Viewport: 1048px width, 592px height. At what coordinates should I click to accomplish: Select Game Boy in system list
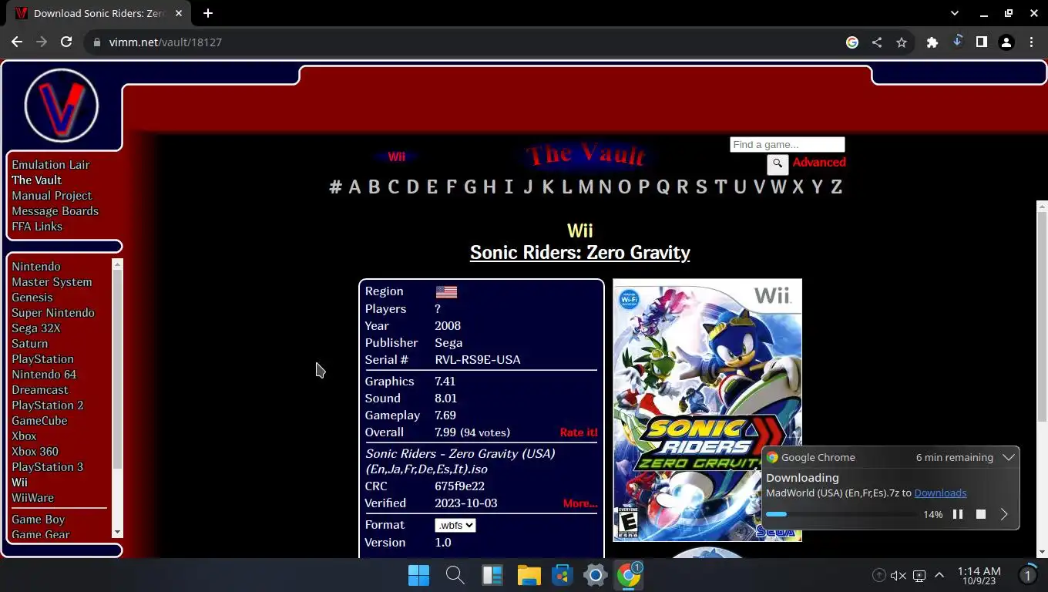38,519
